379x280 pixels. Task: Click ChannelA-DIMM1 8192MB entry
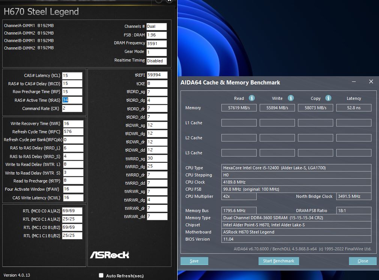point(29,26)
